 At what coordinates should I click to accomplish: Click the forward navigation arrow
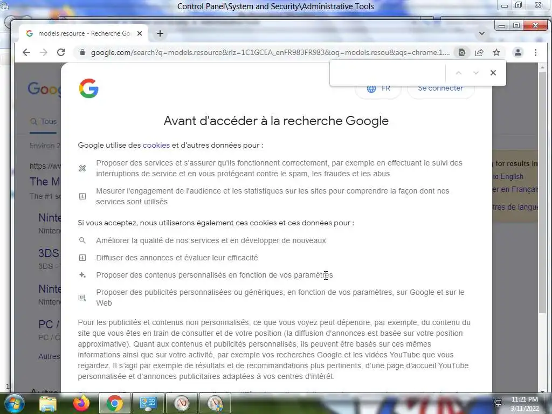(x=44, y=52)
